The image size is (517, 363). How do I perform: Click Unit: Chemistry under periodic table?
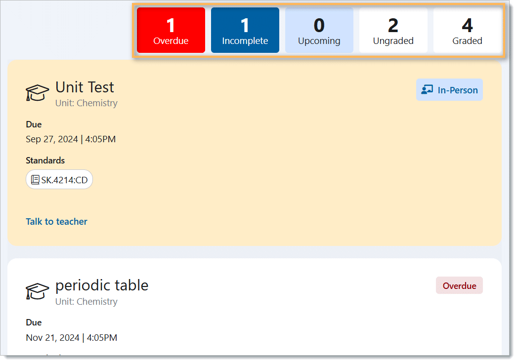click(86, 301)
